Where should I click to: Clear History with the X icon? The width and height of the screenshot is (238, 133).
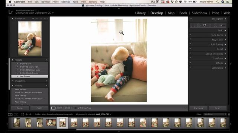click(x=46, y=85)
